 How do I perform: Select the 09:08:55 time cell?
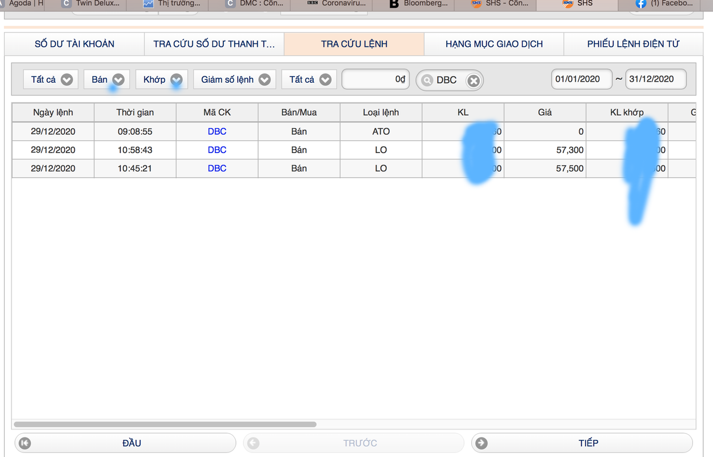point(135,131)
